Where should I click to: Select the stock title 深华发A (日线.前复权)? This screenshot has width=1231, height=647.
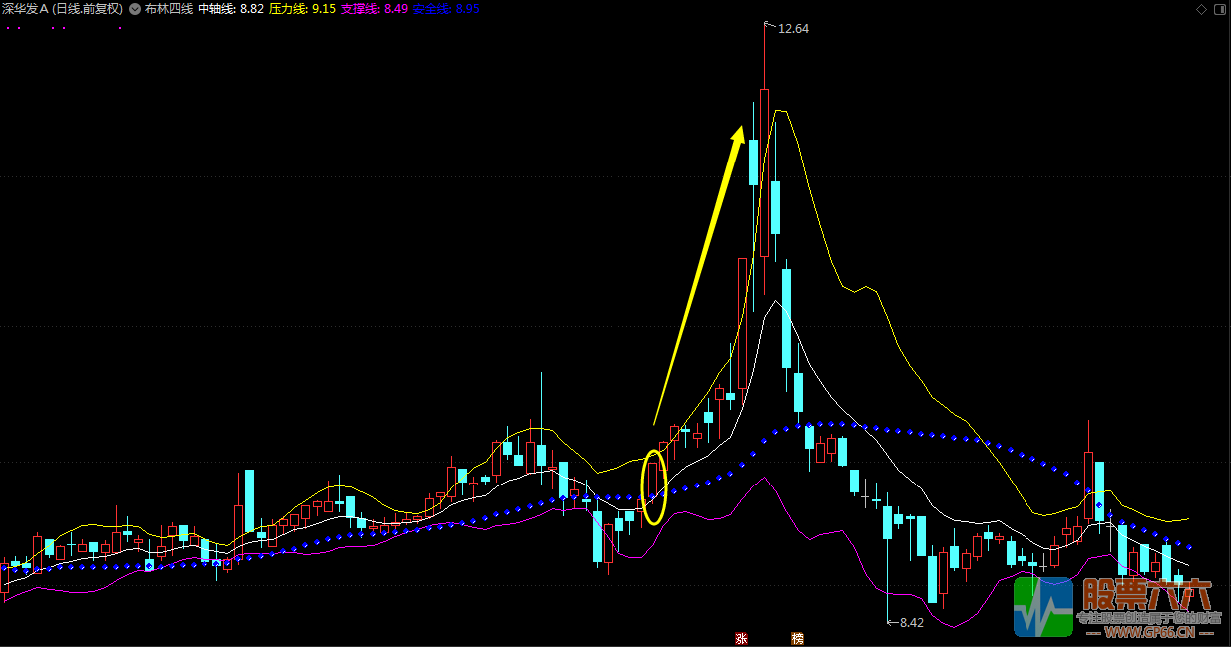click(62, 9)
